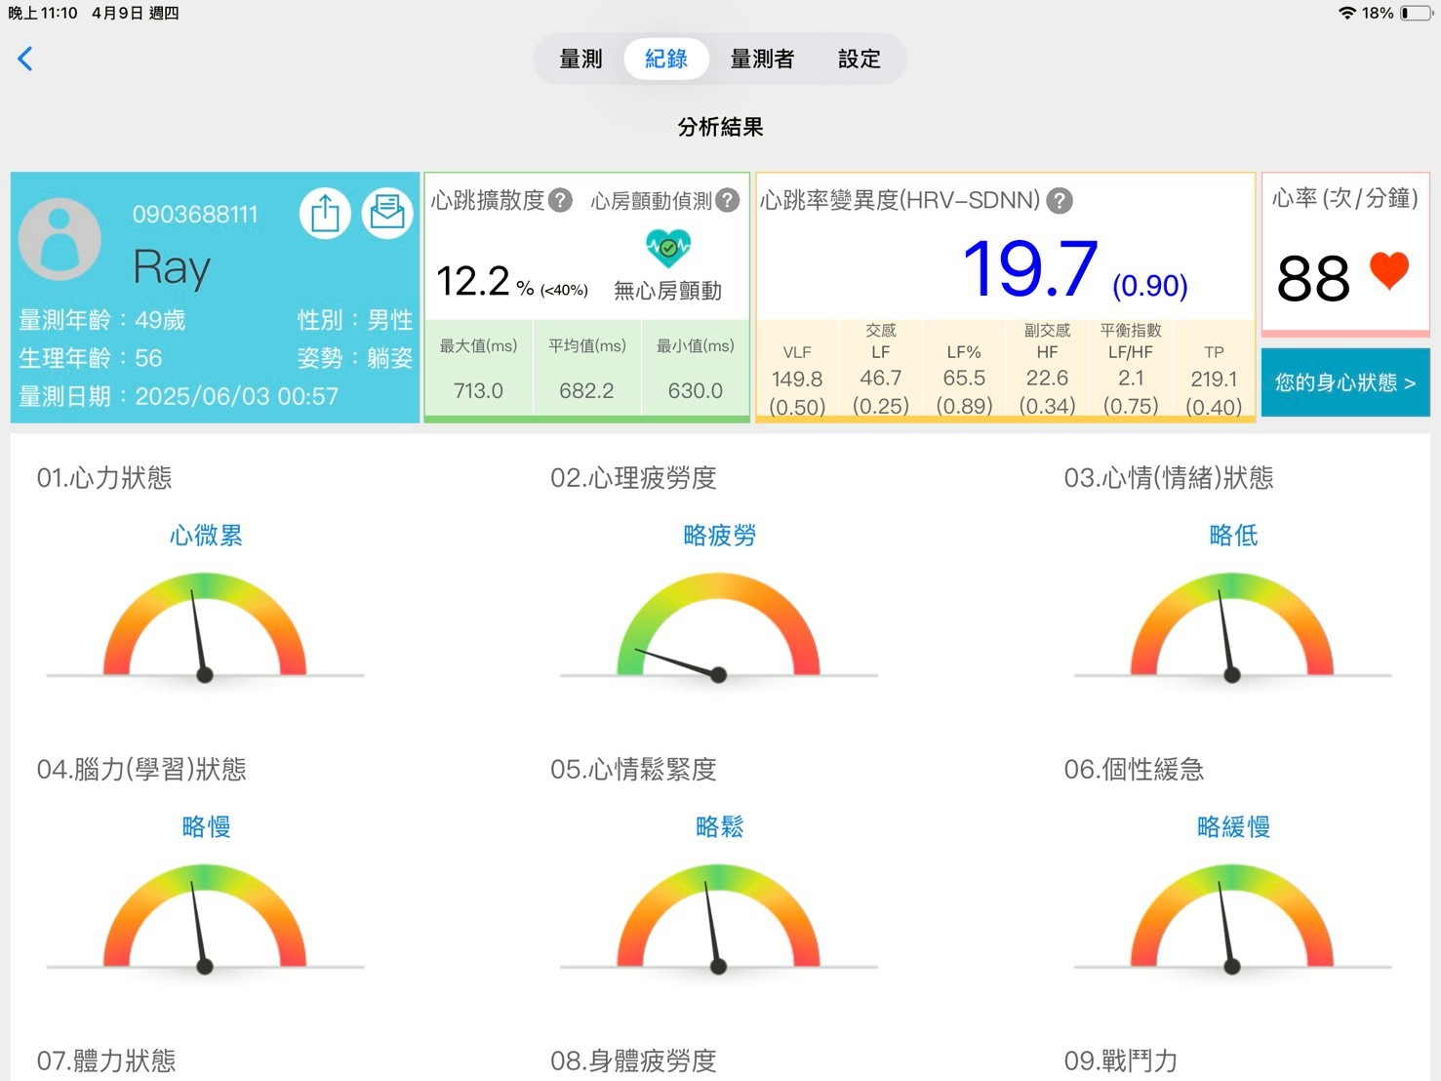Open 您的身心狀態 details

click(x=1344, y=382)
